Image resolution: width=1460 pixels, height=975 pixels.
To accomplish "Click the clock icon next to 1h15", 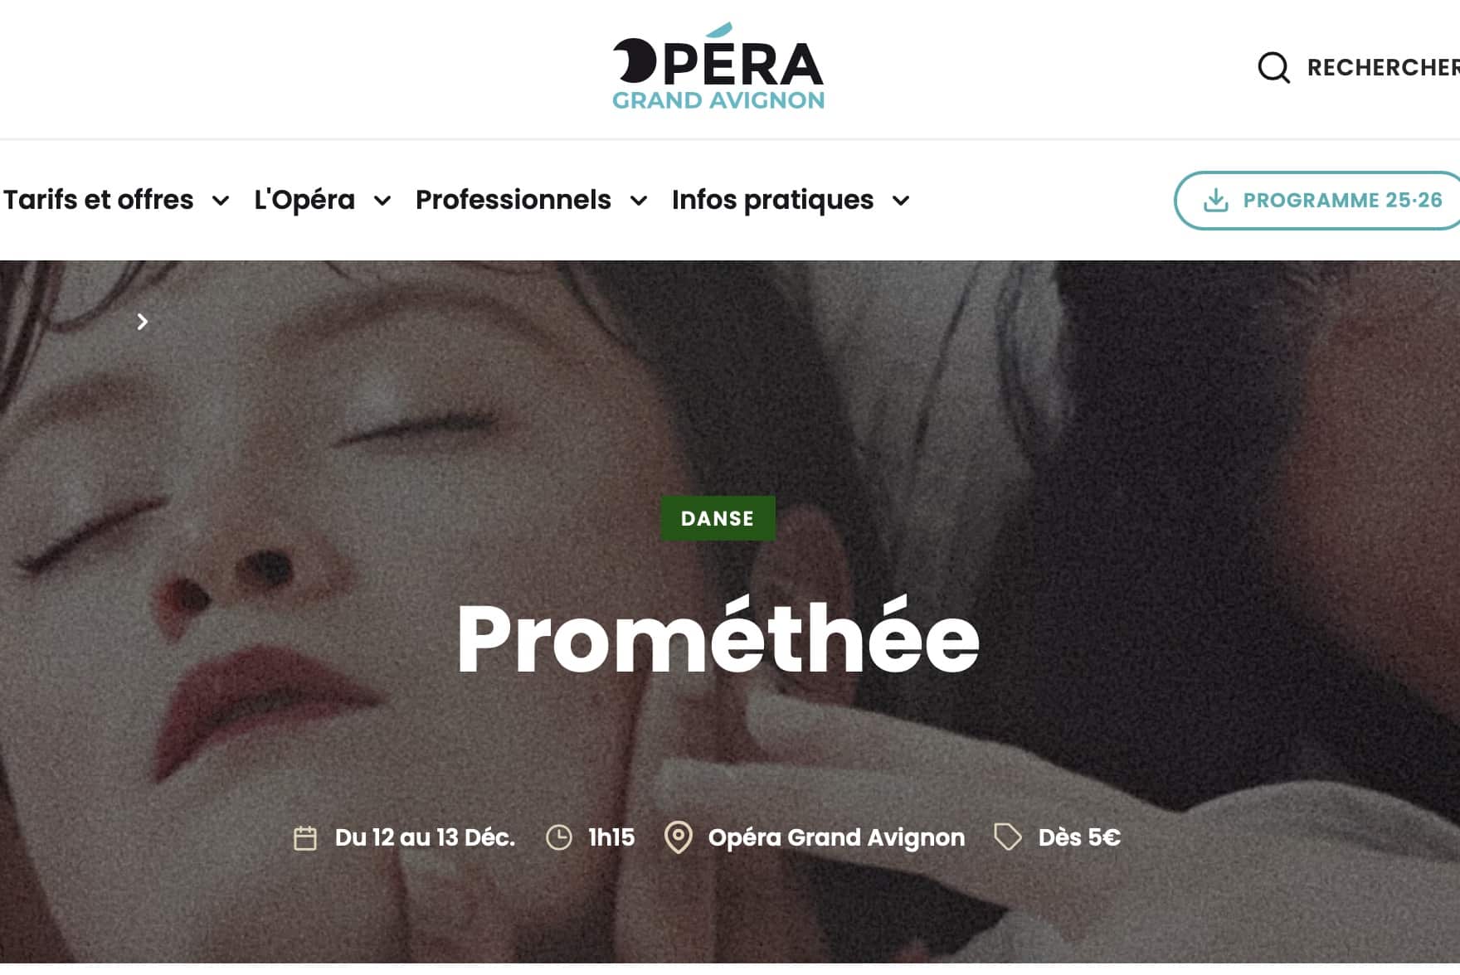I will pyautogui.click(x=559, y=837).
